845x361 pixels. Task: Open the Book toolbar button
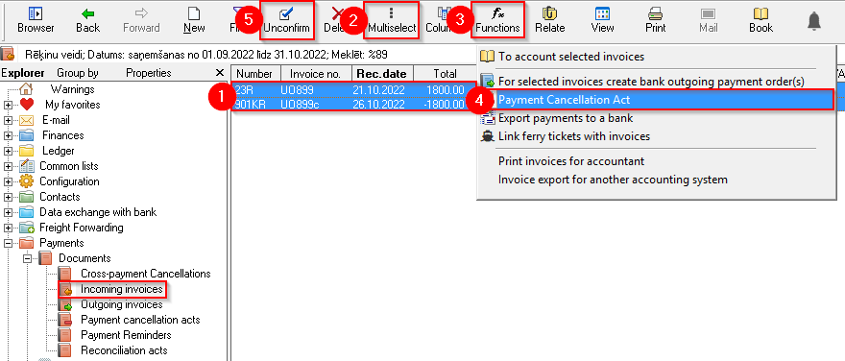(x=760, y=20)
